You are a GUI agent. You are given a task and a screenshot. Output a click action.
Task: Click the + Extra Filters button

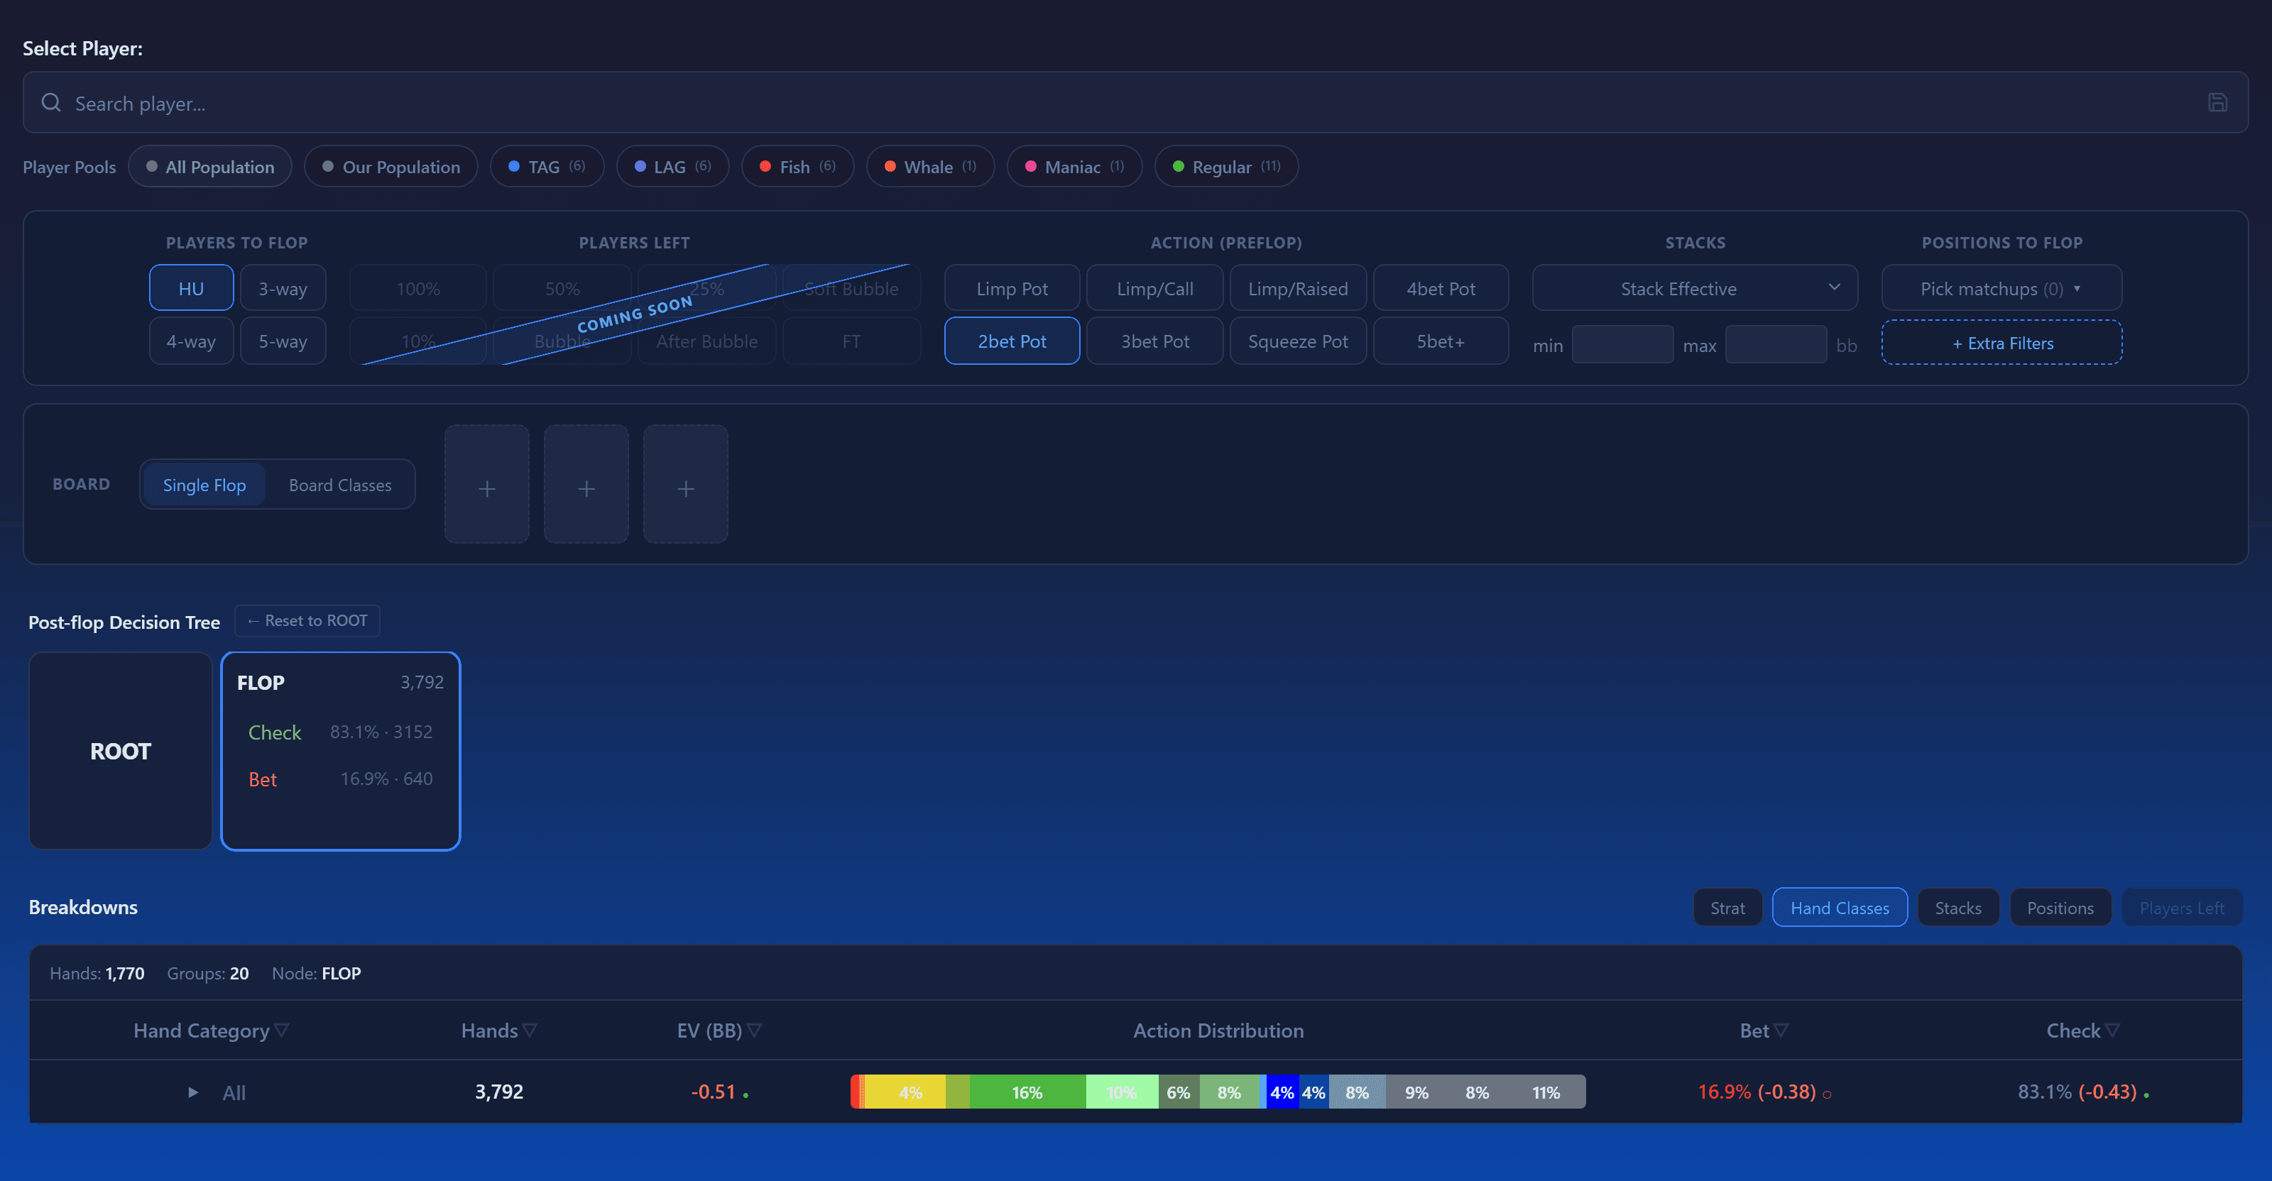tap(2002, 343)
